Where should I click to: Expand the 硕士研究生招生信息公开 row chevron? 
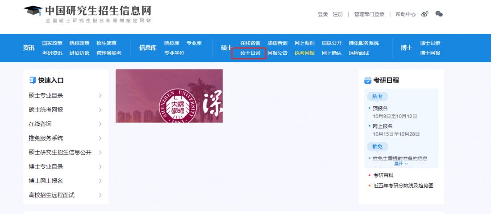(x=100, y=153)
